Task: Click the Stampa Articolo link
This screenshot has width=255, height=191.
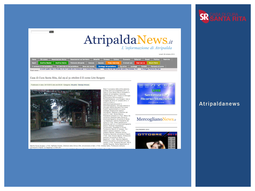Action: [84, 85]
